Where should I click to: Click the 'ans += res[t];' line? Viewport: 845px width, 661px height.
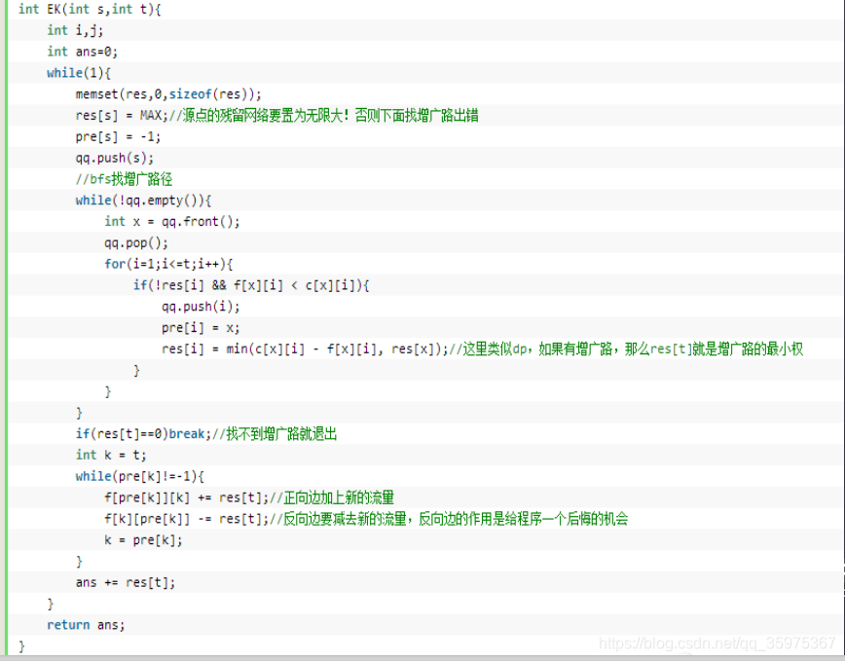pos(126,583)
